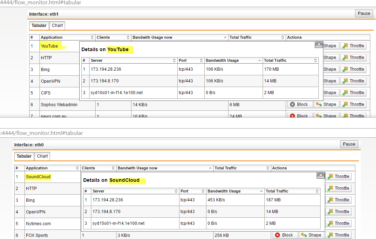The width and height of the screenshot is (376, 239).
Task: Shape Sophos Webadmin traffic
Action: pyautogui.click(x=326, y=104)
